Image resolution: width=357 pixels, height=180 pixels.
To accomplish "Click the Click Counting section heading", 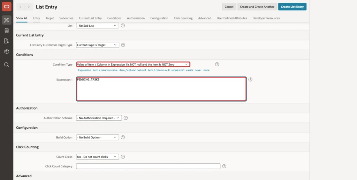I will click(27, 147).
